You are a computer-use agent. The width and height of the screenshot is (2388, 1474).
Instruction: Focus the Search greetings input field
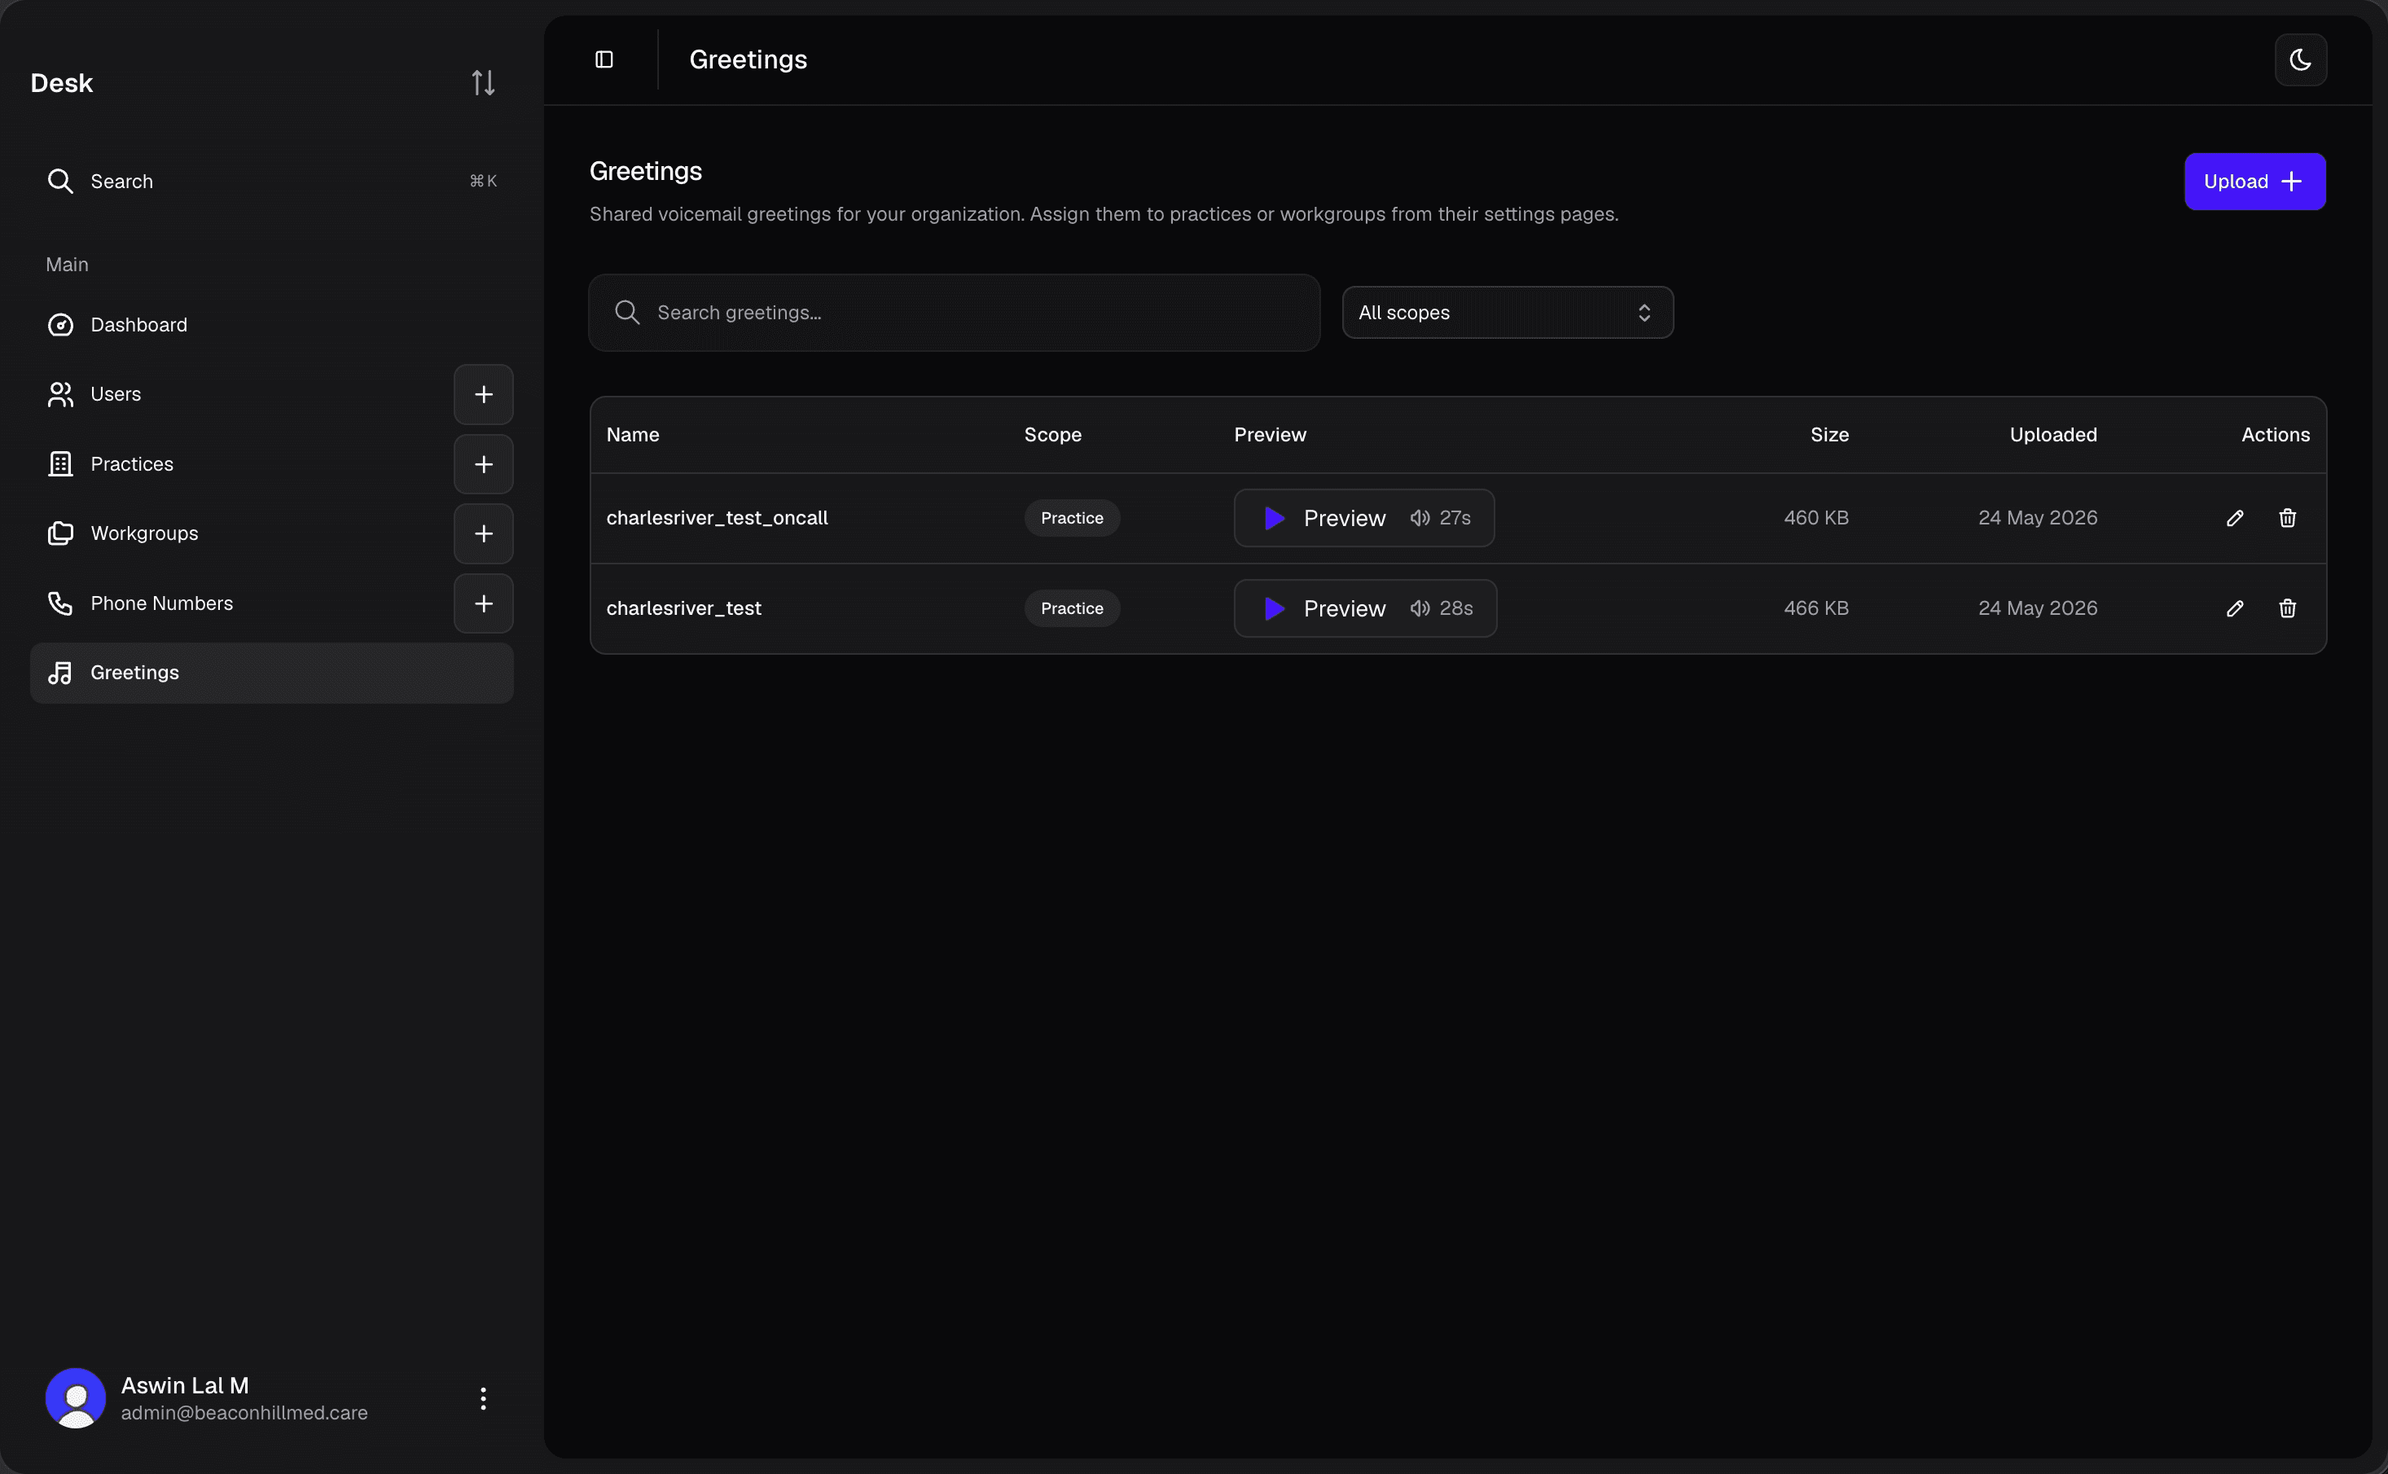coord(955,312)
